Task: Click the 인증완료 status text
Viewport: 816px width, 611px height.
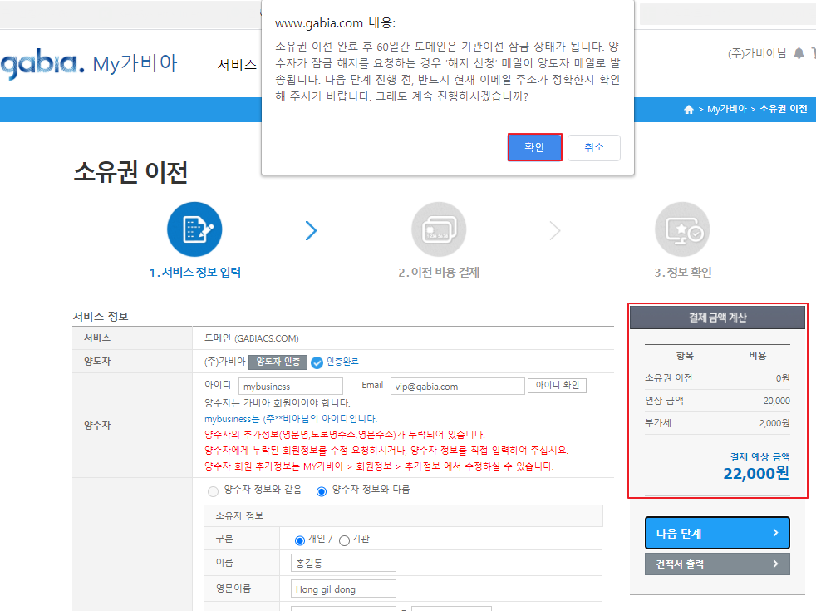Action: 342,361
